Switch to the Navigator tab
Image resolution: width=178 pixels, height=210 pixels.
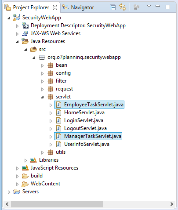click(x=78, y=7)
